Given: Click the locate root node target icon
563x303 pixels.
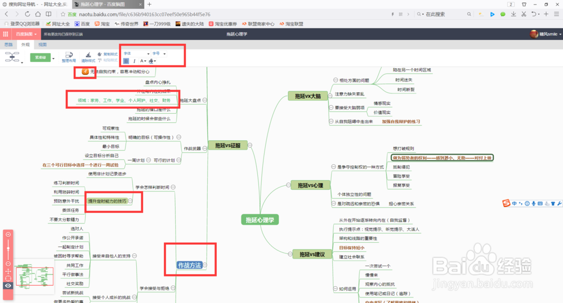Looking at the screenshot, I should point(8,278).
